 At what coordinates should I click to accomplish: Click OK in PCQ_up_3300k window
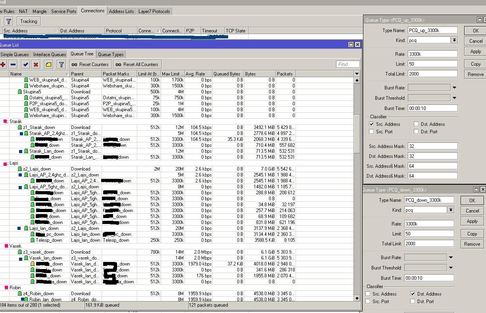[476, 30]
